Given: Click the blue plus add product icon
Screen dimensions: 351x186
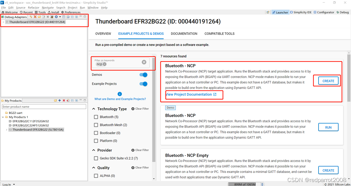Looking at the screenshot, I should tap(60, 100).
